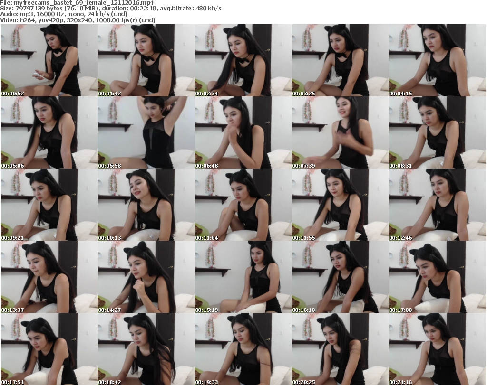Click the thumbnail marked 00:08:31
The image size is (487, 385).
tap(437, 132)
